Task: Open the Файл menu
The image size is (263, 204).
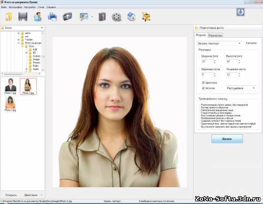Action: click(x=4, y=7)
